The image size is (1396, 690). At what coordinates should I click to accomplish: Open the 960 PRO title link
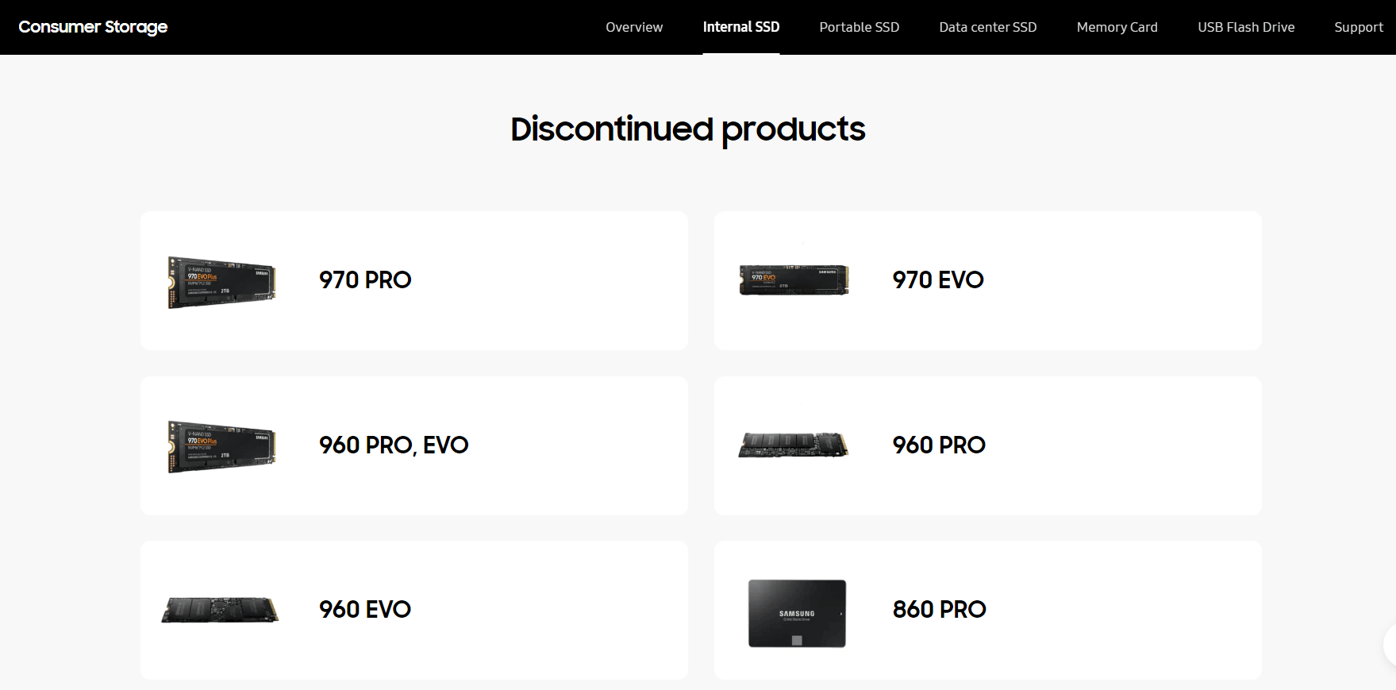(938, 445)
